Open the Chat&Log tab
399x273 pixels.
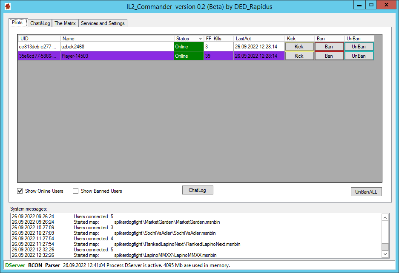point(40,23)
